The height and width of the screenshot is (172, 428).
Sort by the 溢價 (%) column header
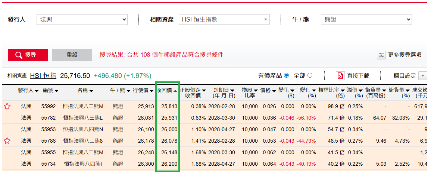click(x=355, y=93)
